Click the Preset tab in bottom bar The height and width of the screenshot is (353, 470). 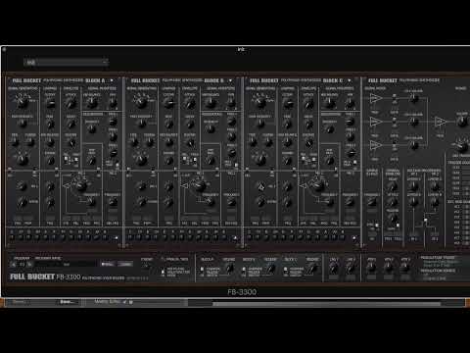tap(147, 259)
